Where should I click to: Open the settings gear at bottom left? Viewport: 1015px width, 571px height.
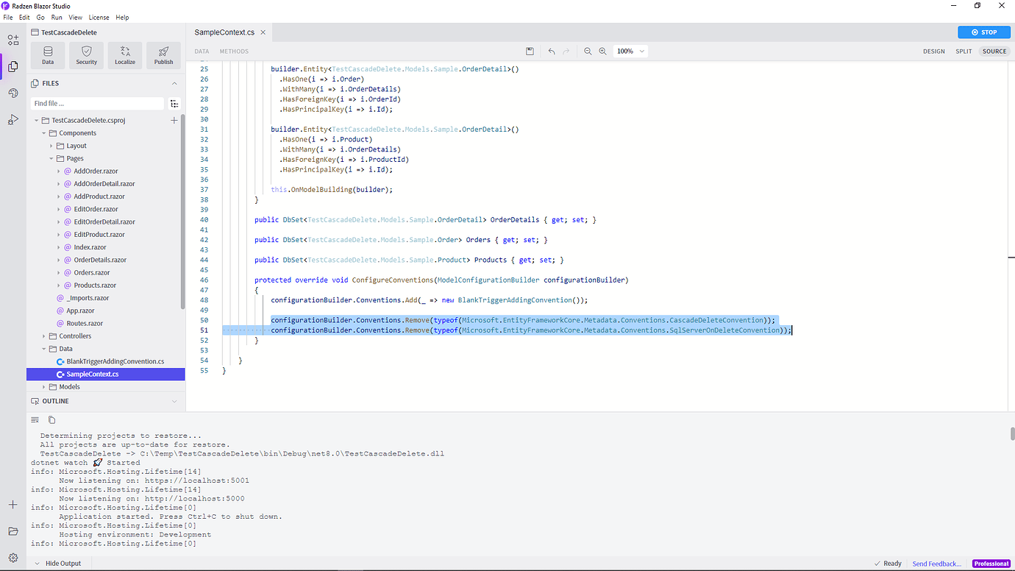[x=13, y=558]
